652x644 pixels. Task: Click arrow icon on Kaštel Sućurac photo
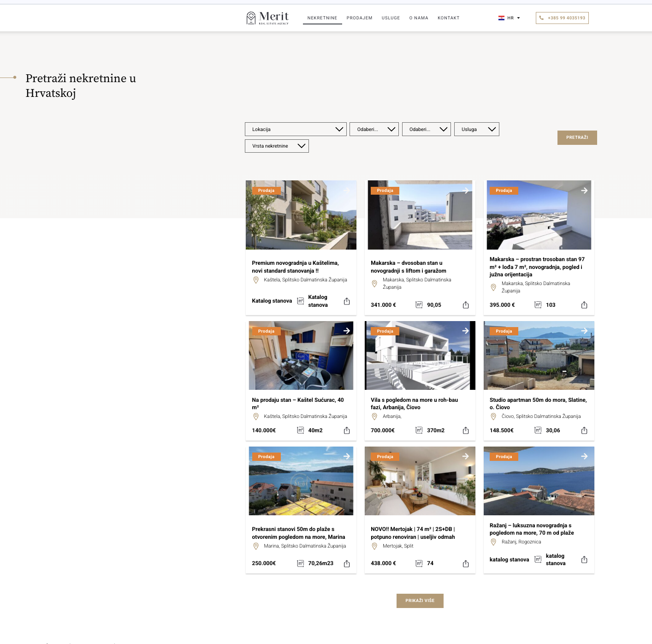[347, 331]
